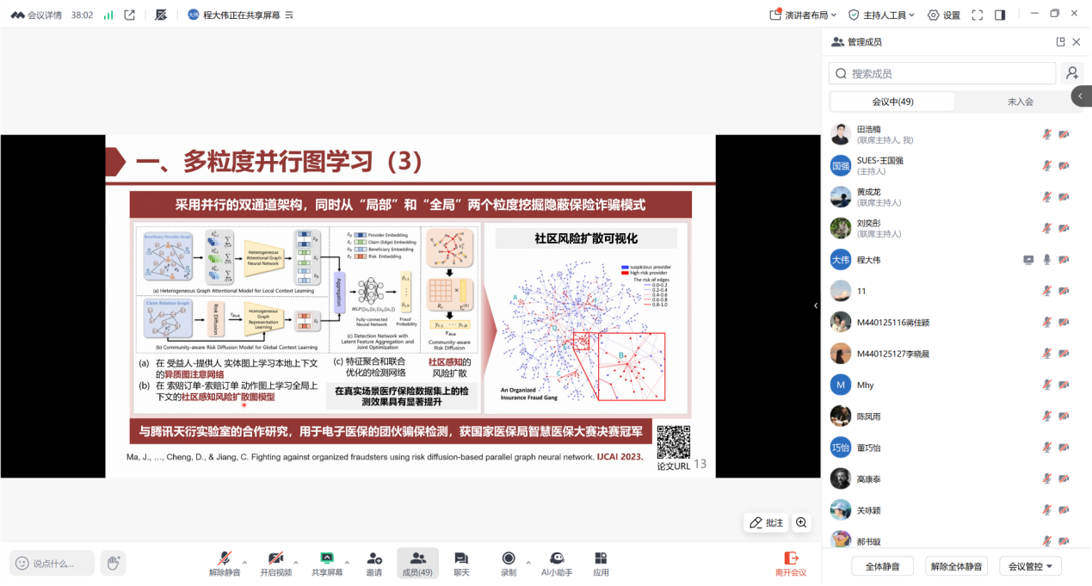Click the zoom magnifier next to 批注

coord(801,522)
